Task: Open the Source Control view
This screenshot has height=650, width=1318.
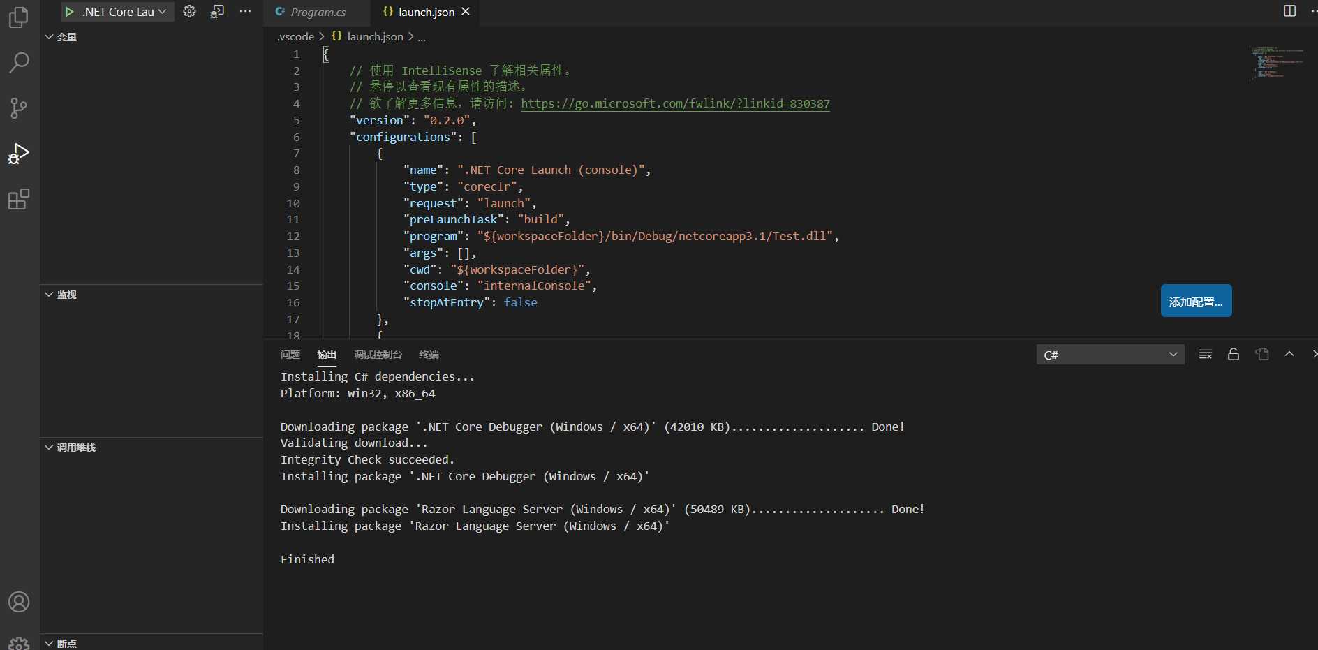Action: pyautogui.click(x=19, y=108)
